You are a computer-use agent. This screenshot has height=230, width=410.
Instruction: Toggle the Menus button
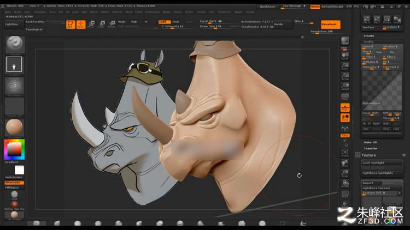click(x=315, y=7)
